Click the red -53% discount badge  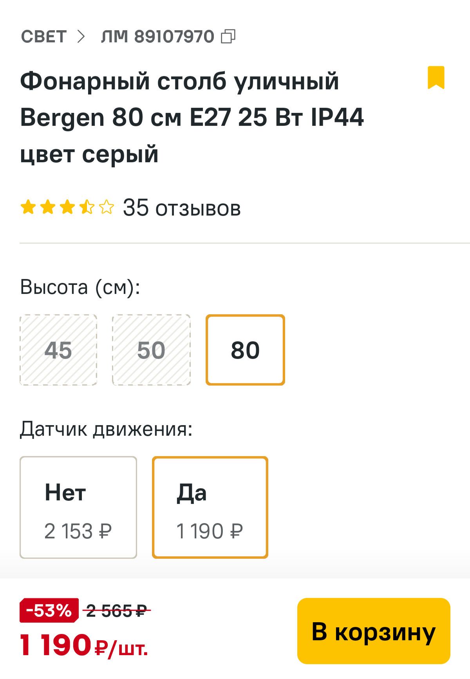49,610
